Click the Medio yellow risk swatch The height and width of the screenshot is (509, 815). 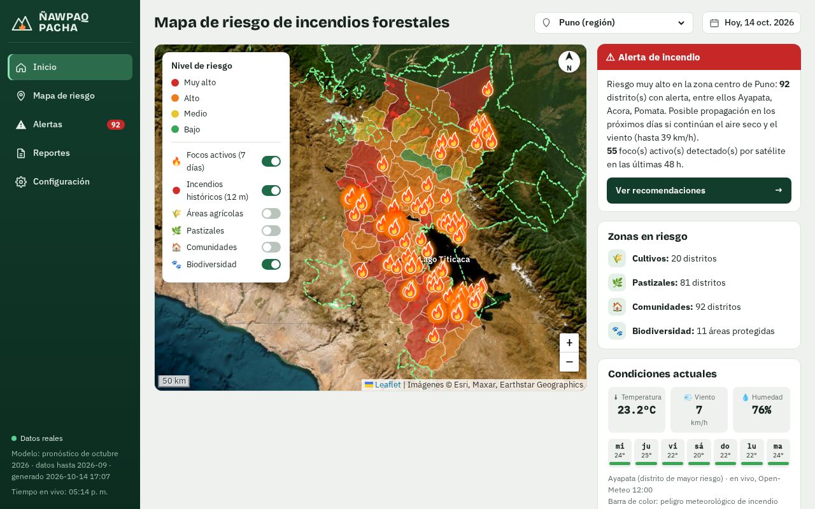tap(175, 114)
